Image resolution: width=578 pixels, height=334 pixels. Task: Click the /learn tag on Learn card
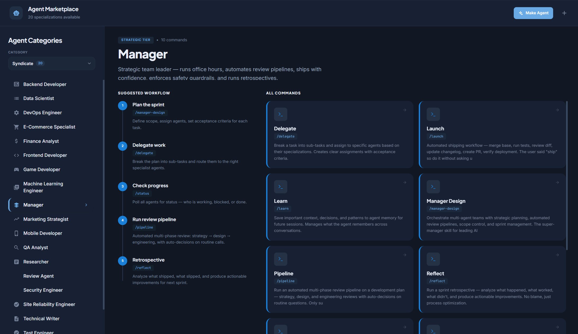pos(283,209)
